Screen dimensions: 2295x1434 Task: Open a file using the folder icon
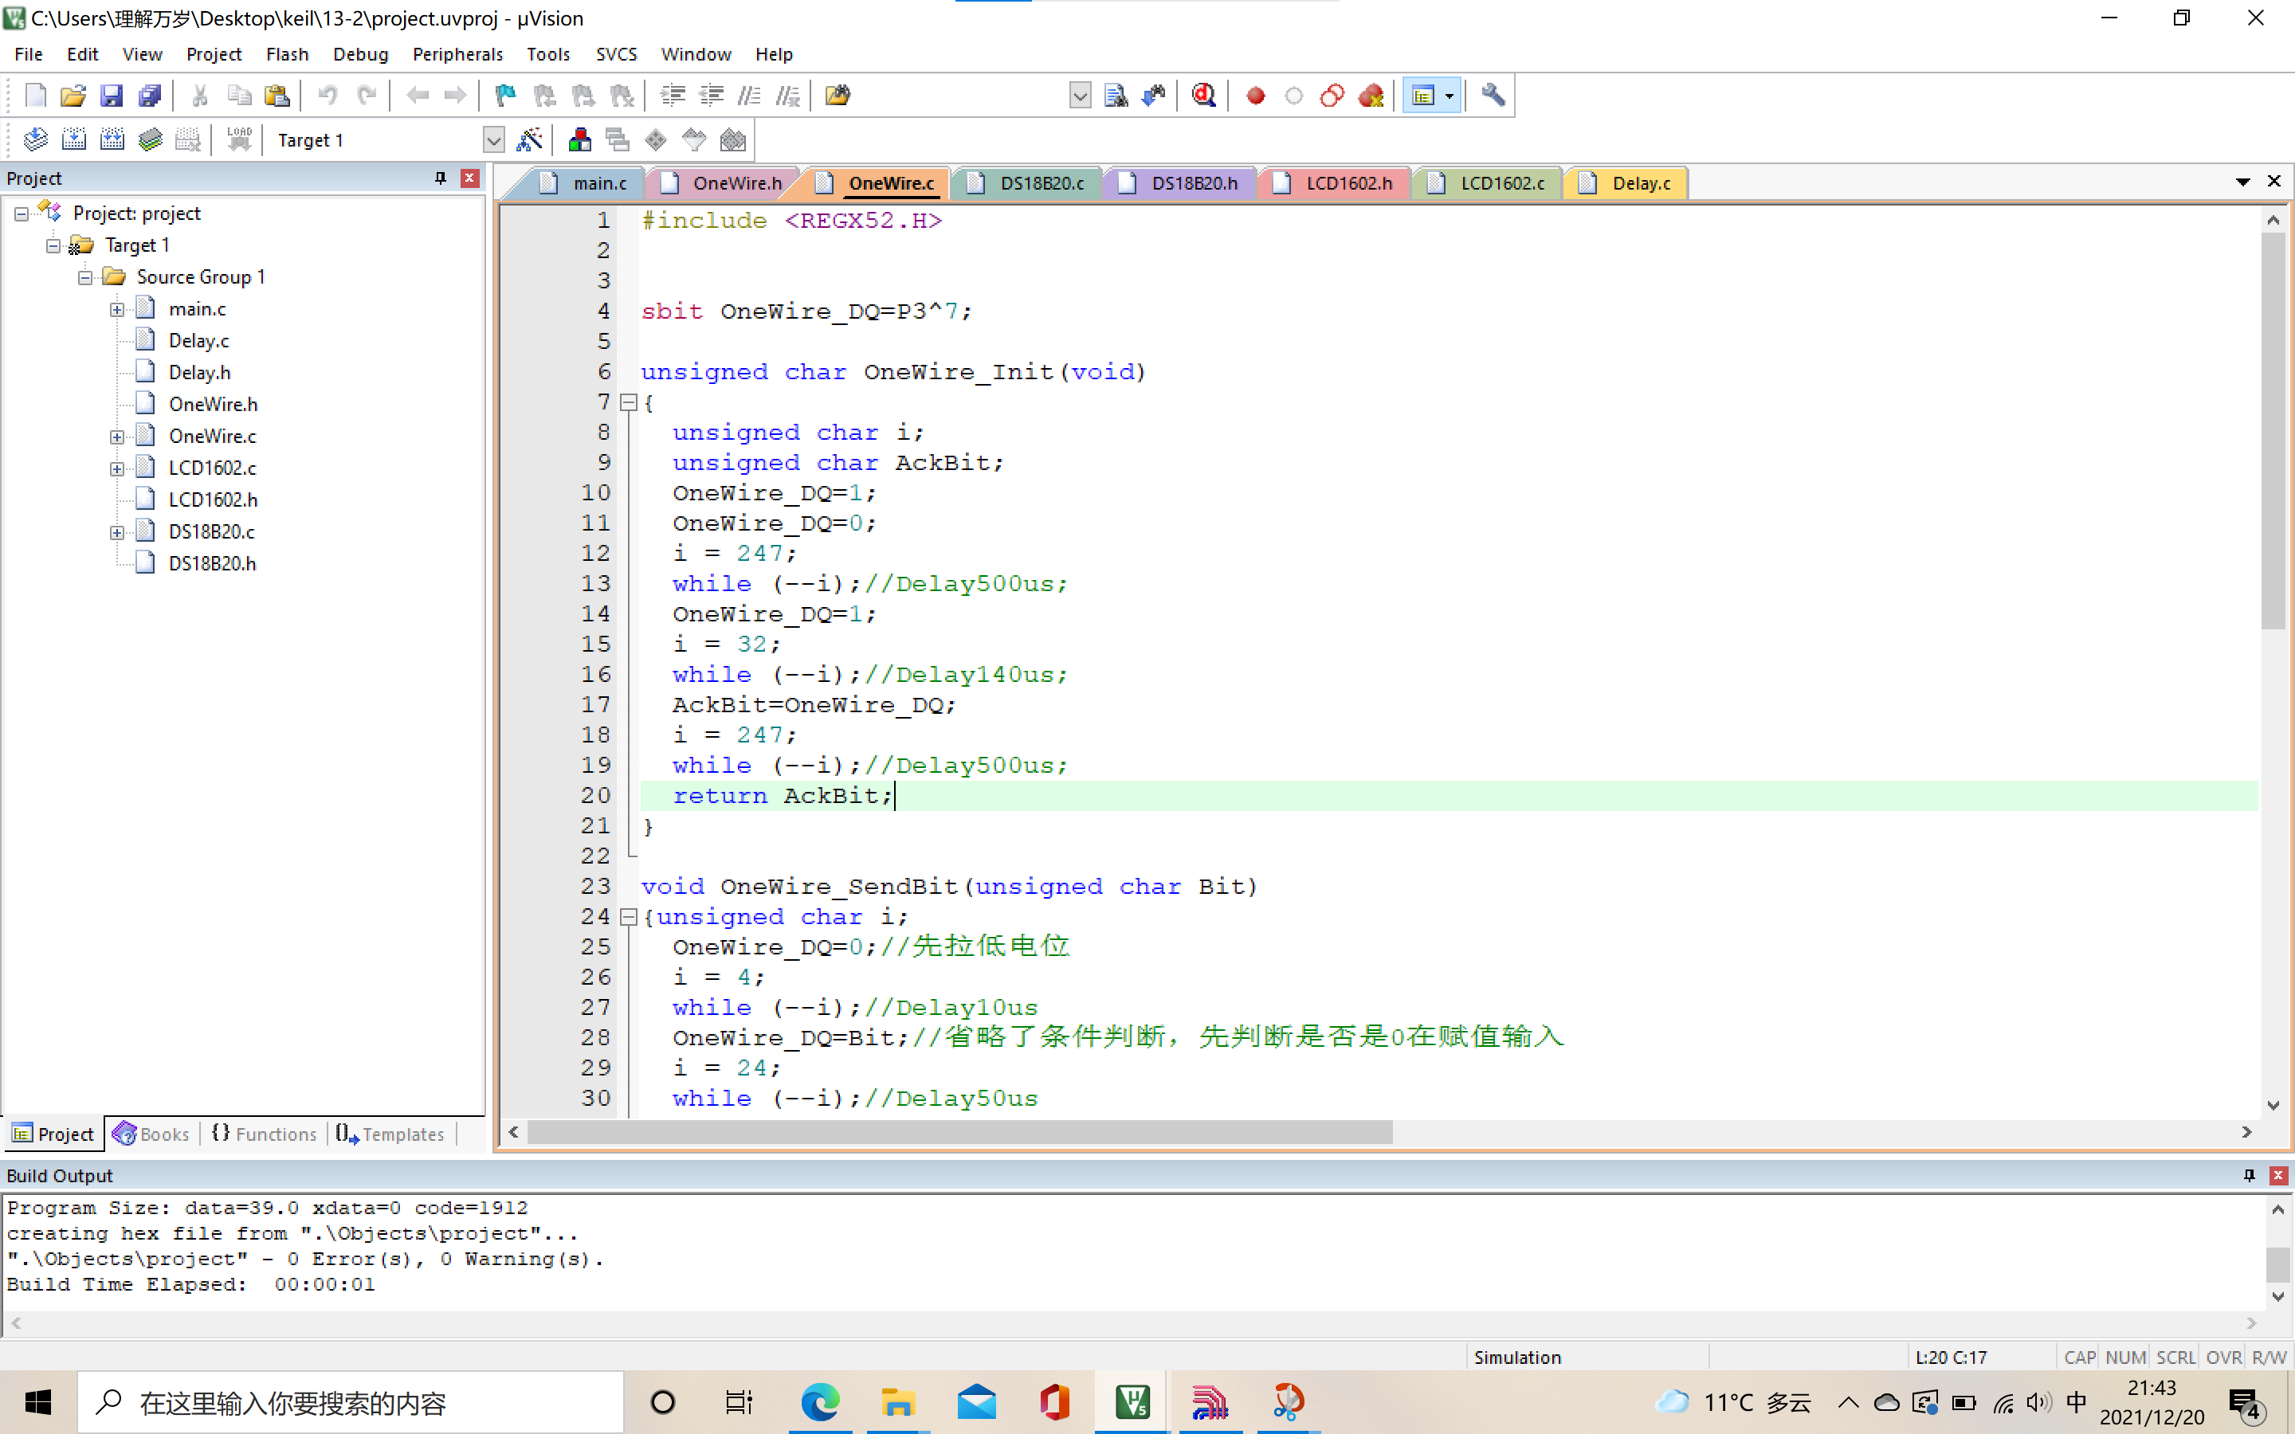click(73, 95)
